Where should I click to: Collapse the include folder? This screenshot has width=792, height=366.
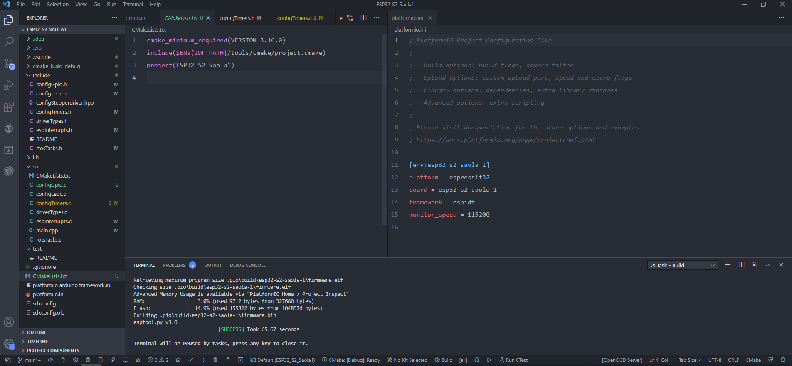[x=72, y=75]
